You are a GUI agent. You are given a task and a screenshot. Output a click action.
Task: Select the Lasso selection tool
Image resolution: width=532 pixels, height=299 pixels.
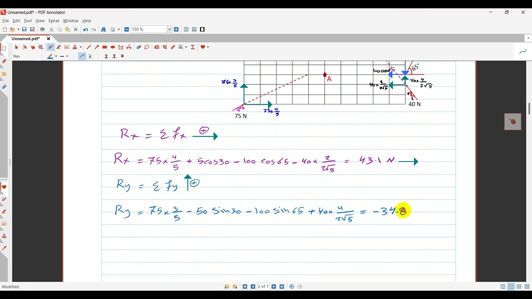click(147, 47)
